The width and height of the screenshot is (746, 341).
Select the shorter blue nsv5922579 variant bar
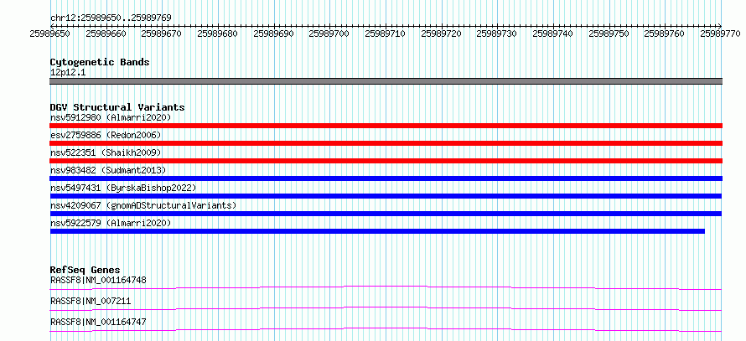click(x=377, y=231)
